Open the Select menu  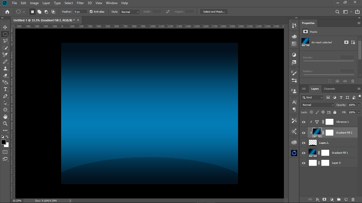click(69, 3)
